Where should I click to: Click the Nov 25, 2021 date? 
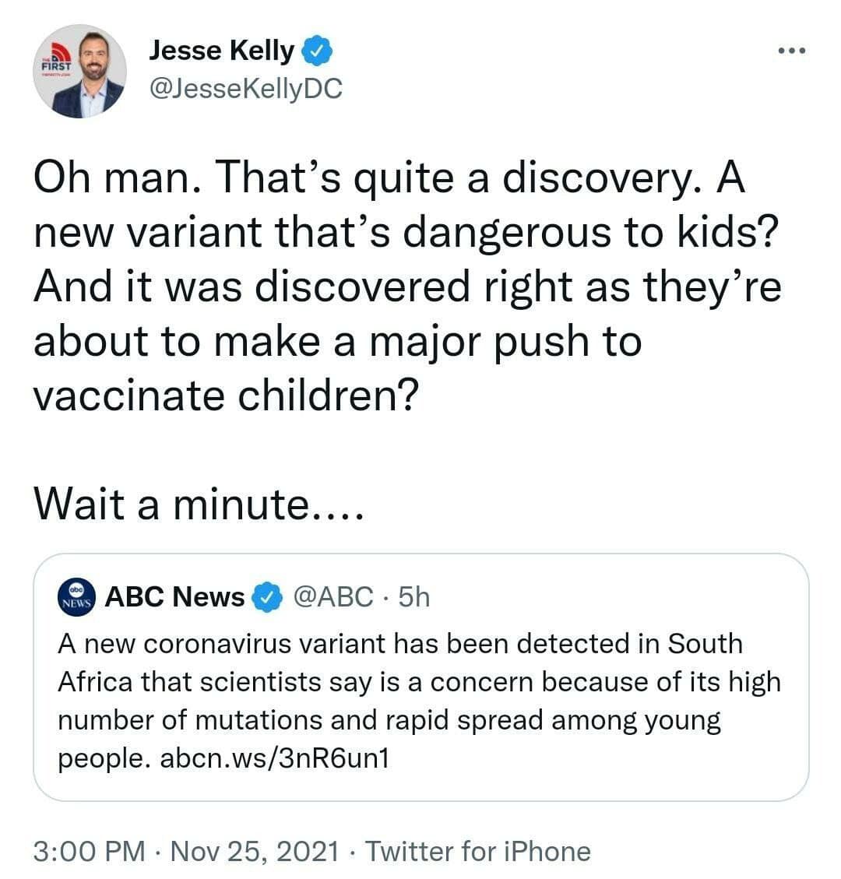click(254, 850)
